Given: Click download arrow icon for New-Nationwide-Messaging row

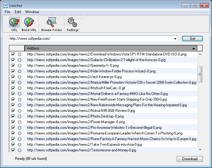Looking at the screenshot, I should [x=19, y=105].
